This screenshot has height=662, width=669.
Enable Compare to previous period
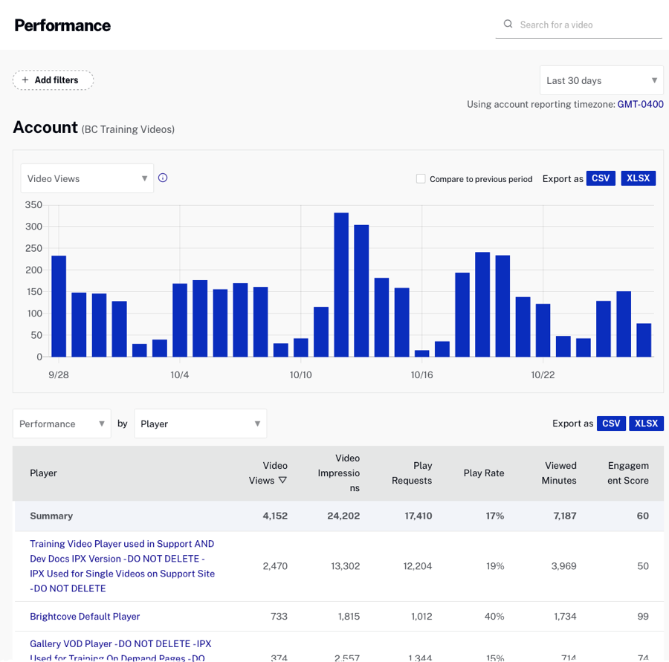[421, 178]
